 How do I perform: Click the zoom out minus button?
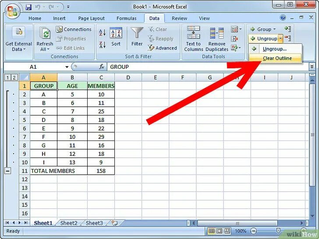[x=253, y=231]
